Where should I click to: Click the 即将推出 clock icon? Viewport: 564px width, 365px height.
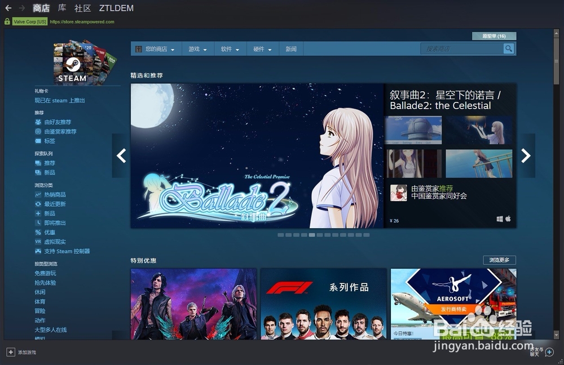tap(38, 222)
